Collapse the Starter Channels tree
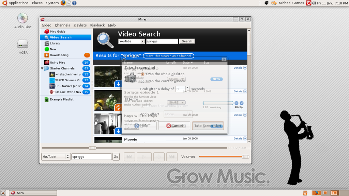Image resolution: width=349 pixels, height=196 pixels. (x=42, y=68)
